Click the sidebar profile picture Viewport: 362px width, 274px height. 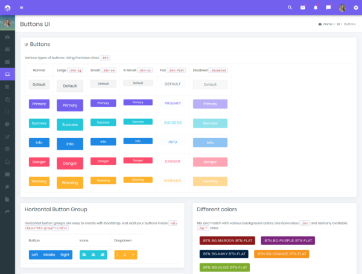7,23
